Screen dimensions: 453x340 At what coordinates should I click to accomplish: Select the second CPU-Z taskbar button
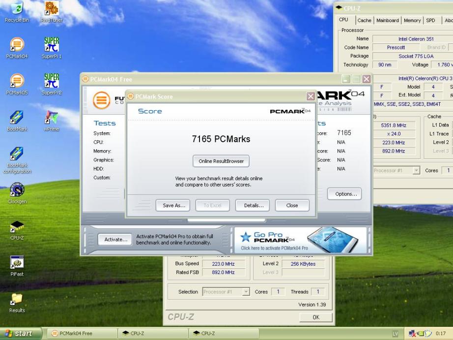click(x=224, y=334)
